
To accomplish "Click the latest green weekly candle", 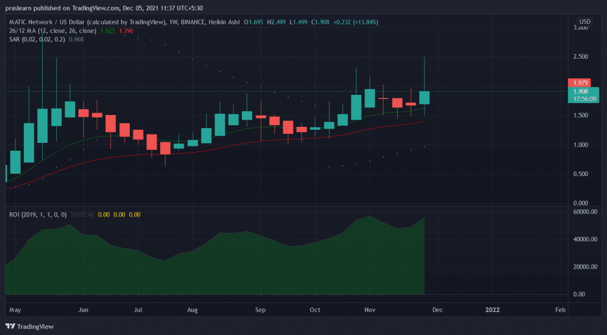I will 424,97.
